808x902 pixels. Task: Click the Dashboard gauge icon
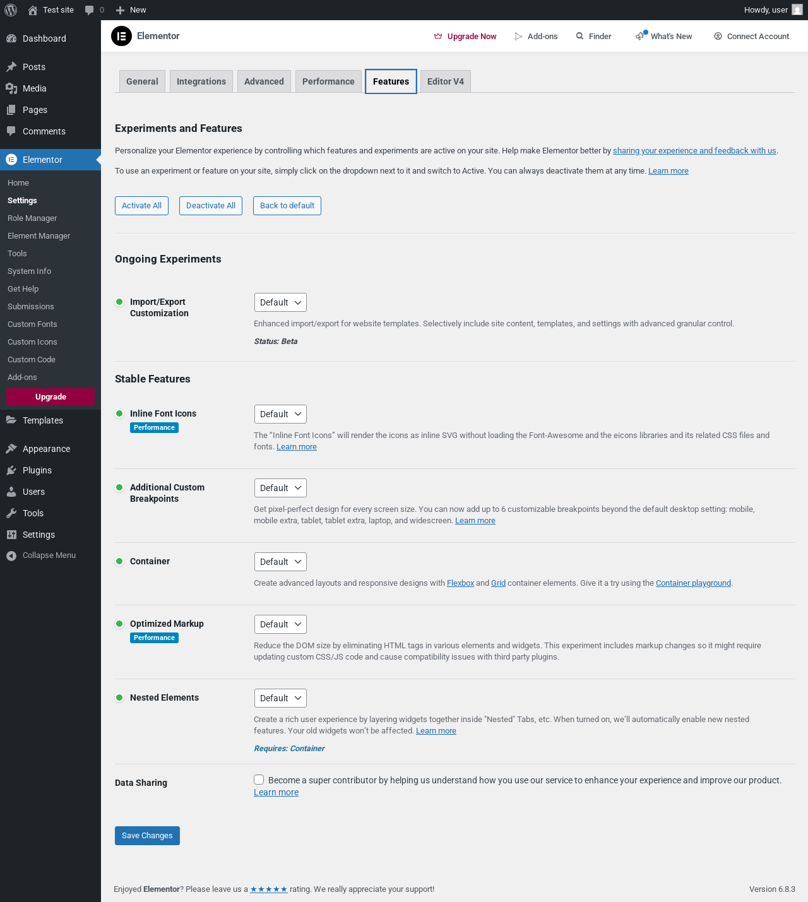coord(11,39)
